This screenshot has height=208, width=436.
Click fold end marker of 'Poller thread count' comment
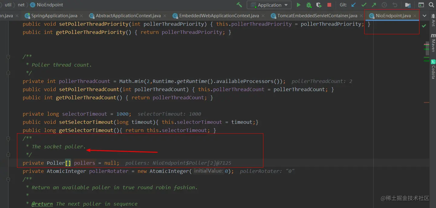tap(8, 73)
